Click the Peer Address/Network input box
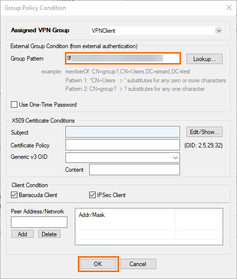 39,222
